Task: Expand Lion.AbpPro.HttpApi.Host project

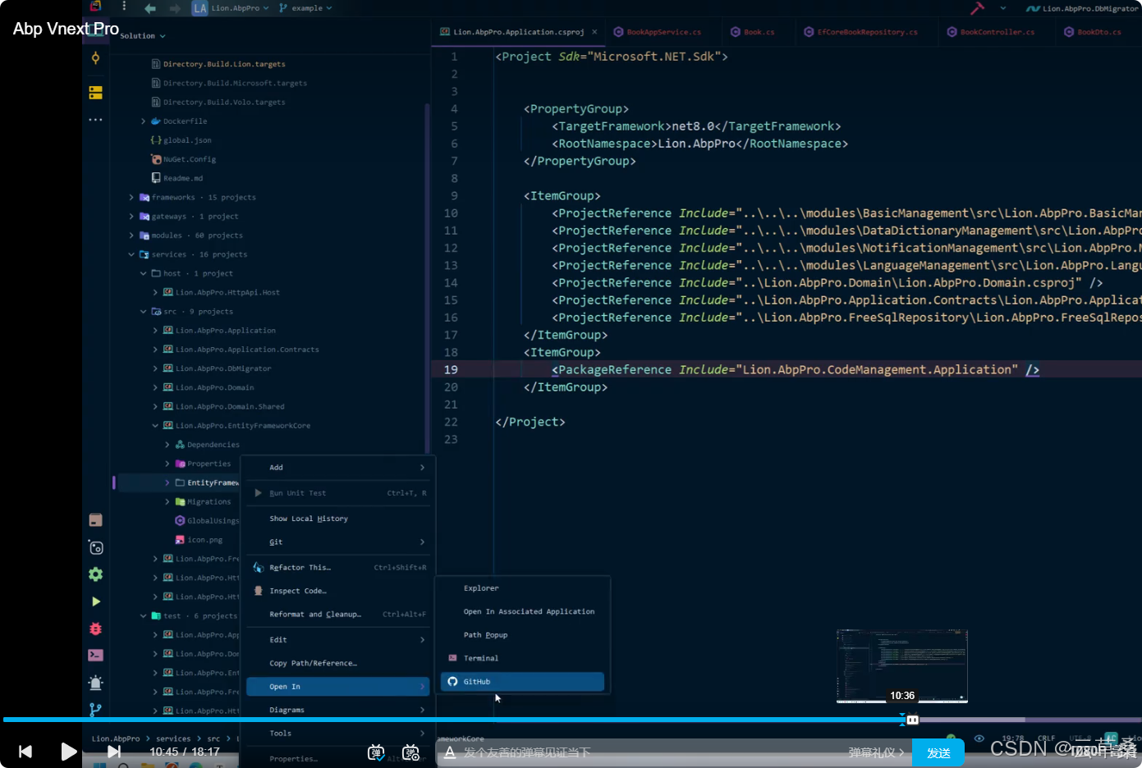Action: (x=155, y=292)
